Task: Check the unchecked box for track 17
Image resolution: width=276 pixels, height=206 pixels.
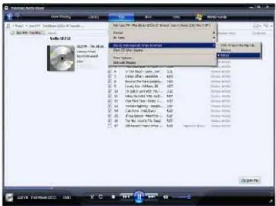Action: [x=109, y=126]
